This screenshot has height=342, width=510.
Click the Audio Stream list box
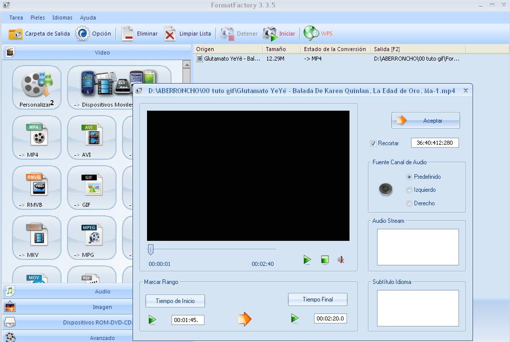click(x=418, y=247)
